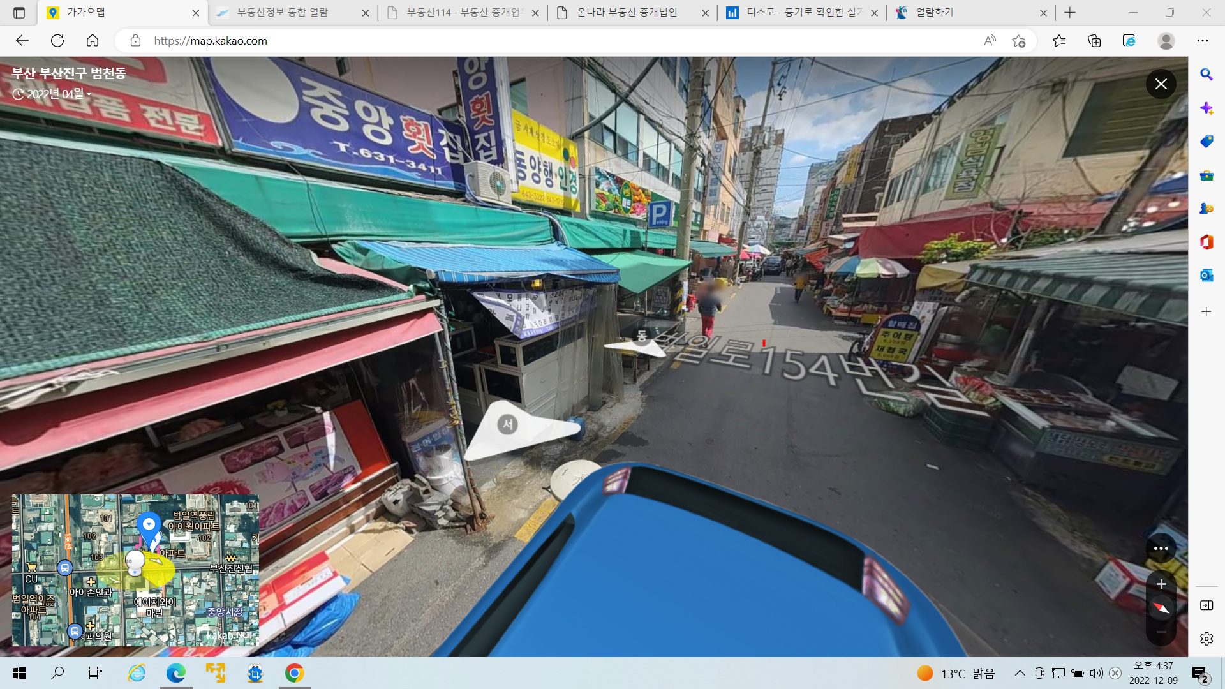Viewport: 1225px width, 689px height.
Task: Open Microsoft 365 icon in sidebar
Action: coord(1206,242)
